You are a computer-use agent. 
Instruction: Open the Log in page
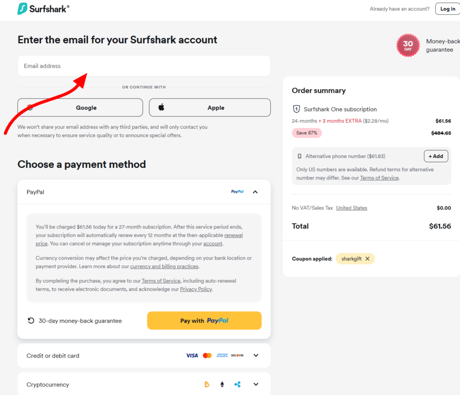coord(447,9)
